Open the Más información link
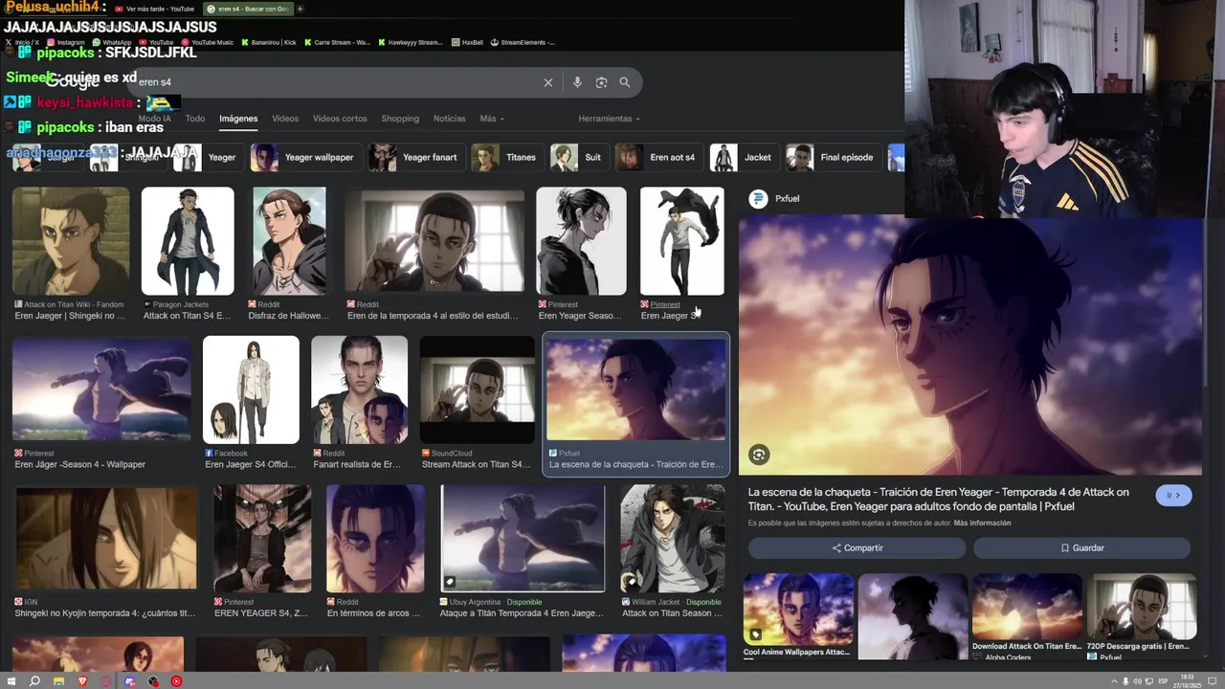The width and height of the screenshot is (1225, 689). 982,523
